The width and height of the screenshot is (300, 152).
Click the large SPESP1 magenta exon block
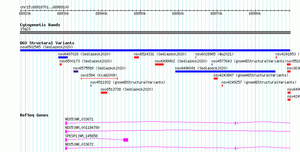(126, 140)
